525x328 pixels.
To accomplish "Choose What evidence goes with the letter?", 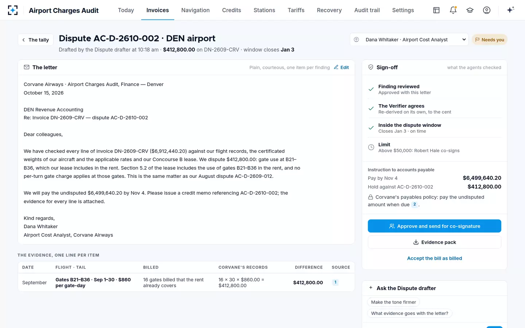I will coord(410,313).
